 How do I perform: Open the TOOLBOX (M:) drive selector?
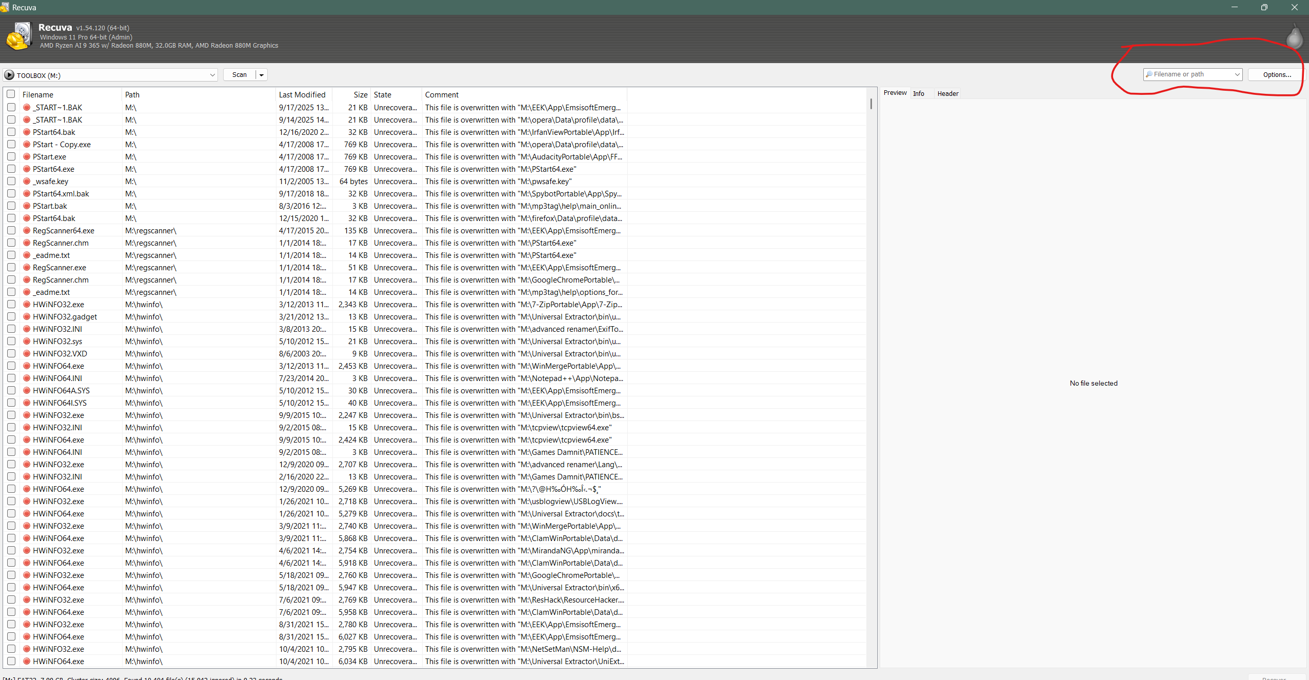point(110,75)
